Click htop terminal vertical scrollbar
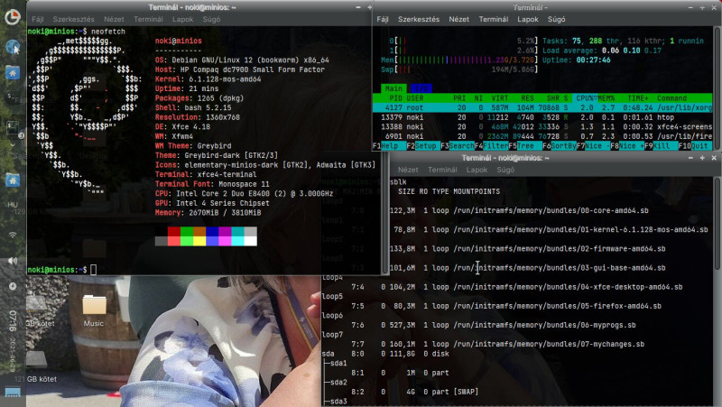The image size is (722, 407). [717, 88]
